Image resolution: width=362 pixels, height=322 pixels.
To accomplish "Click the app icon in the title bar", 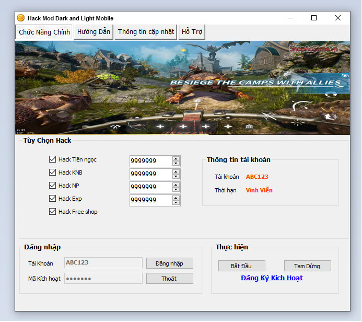I will tap(21, 18).
